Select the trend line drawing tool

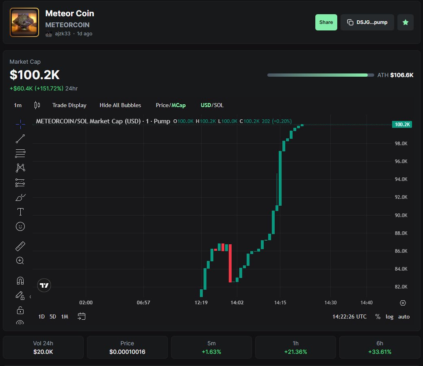tap(20, 139)
